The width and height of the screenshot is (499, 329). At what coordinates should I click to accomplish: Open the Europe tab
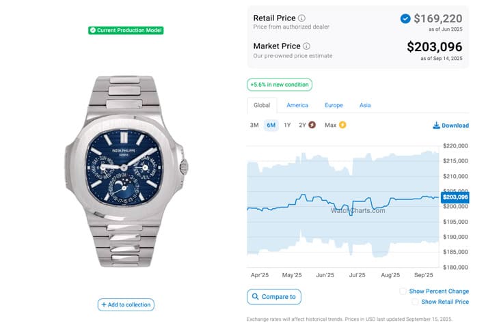(334, 105)
